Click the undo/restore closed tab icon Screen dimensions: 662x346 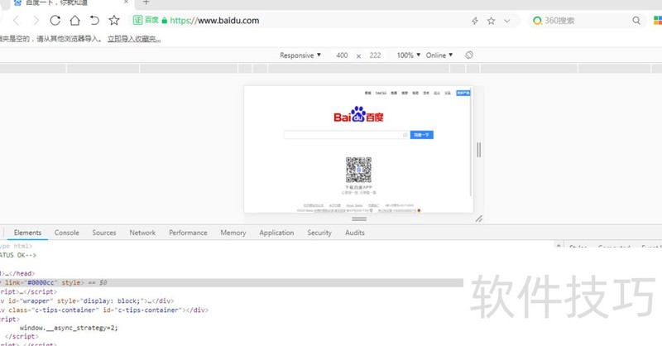[94, 20]
